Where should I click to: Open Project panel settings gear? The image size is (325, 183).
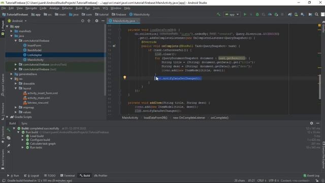96,21
